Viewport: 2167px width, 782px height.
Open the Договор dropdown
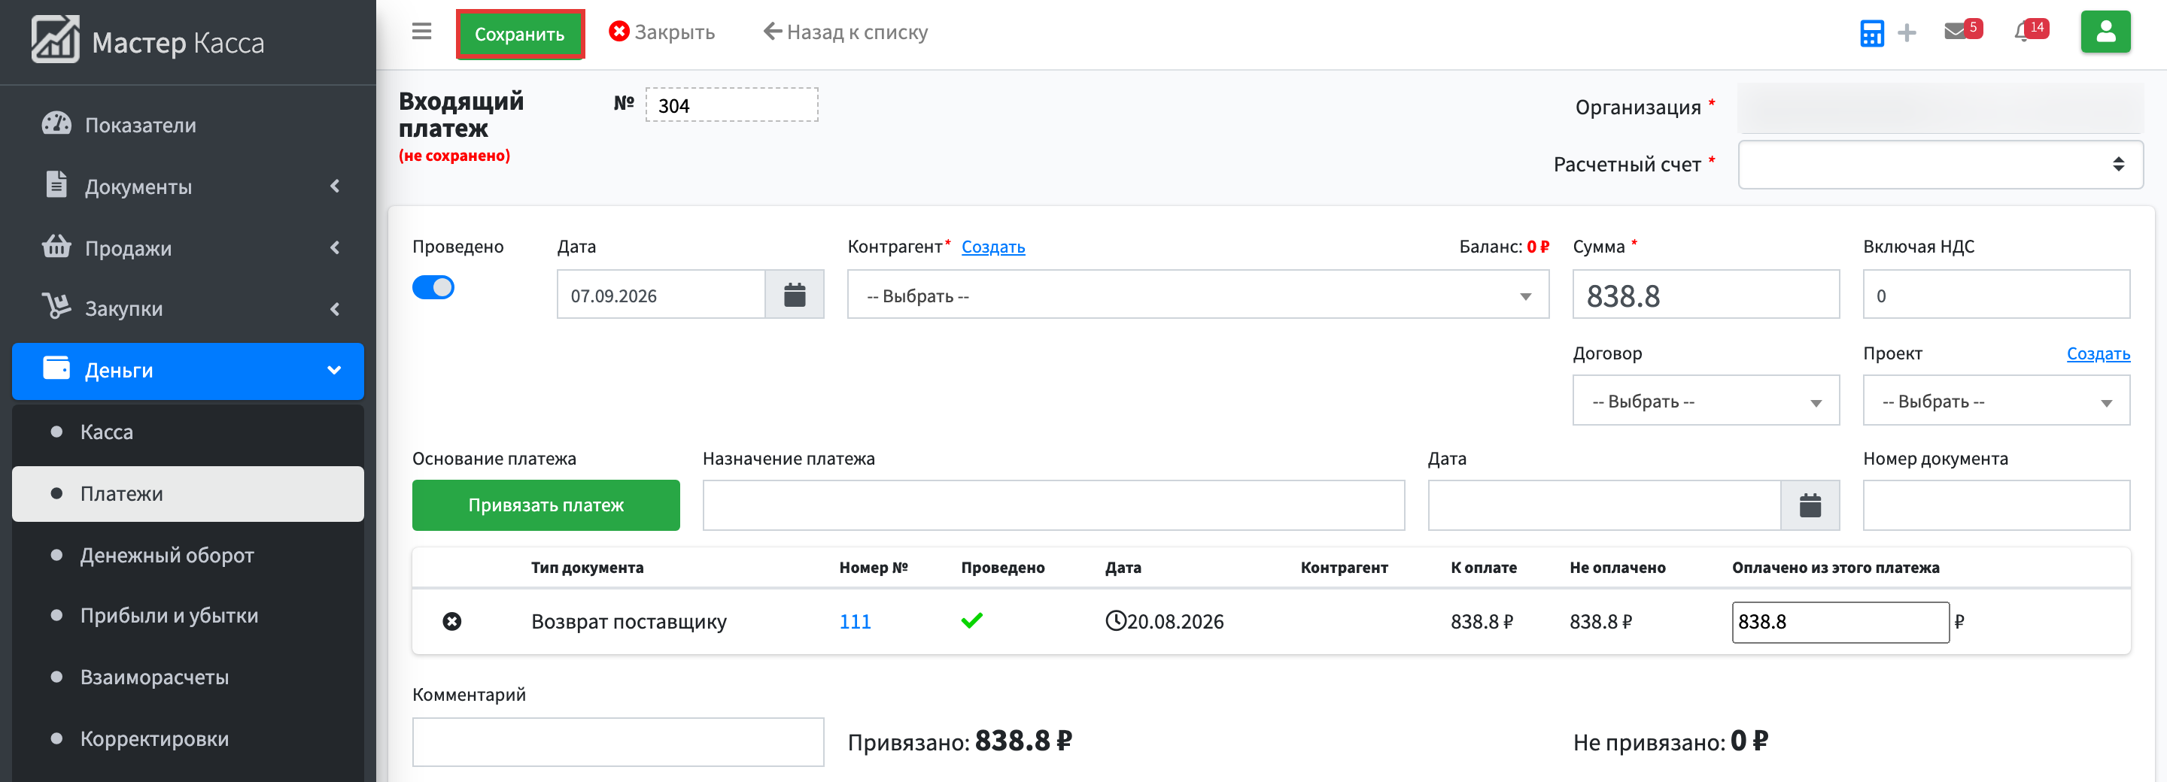tap(1705, 400)
